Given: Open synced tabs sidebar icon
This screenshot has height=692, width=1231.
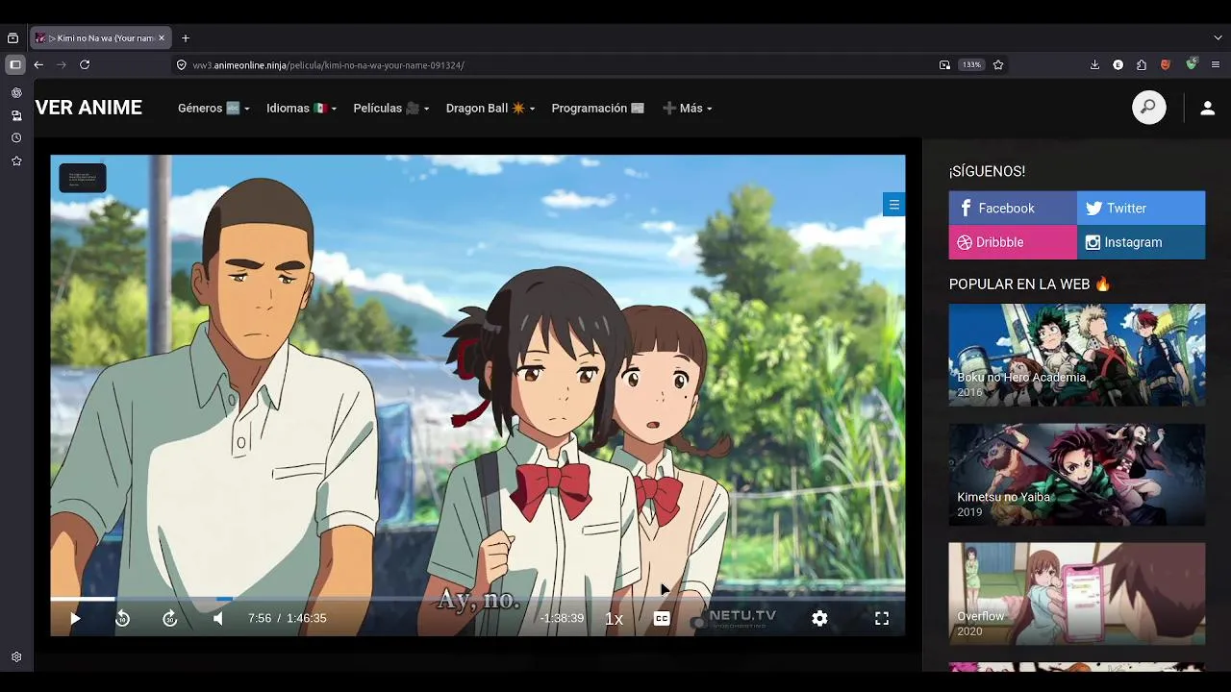Looking at the screenshot, I should coord(16,115).
